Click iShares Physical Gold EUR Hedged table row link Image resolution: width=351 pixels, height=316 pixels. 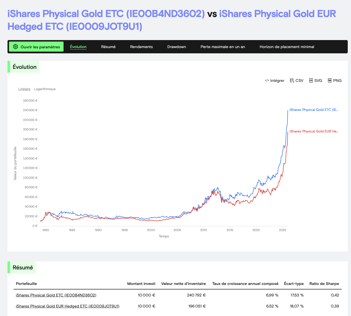(x=68, y=306)
